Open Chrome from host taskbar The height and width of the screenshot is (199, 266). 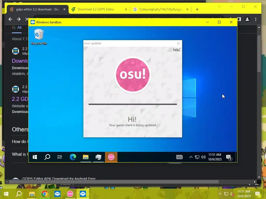pos(45,194)
